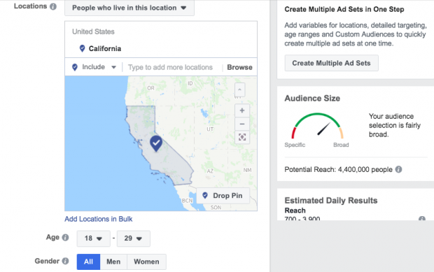Click the California pin marker on map

(x=156, y=143)
